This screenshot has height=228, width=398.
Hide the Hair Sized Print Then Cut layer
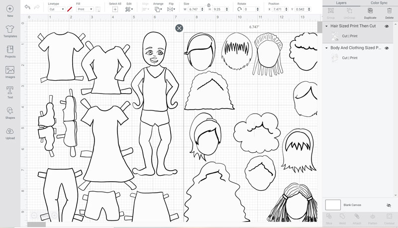click(387, 26)
